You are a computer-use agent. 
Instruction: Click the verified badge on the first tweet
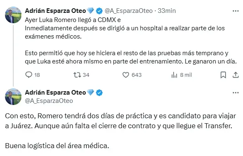[x=99, y=11]
